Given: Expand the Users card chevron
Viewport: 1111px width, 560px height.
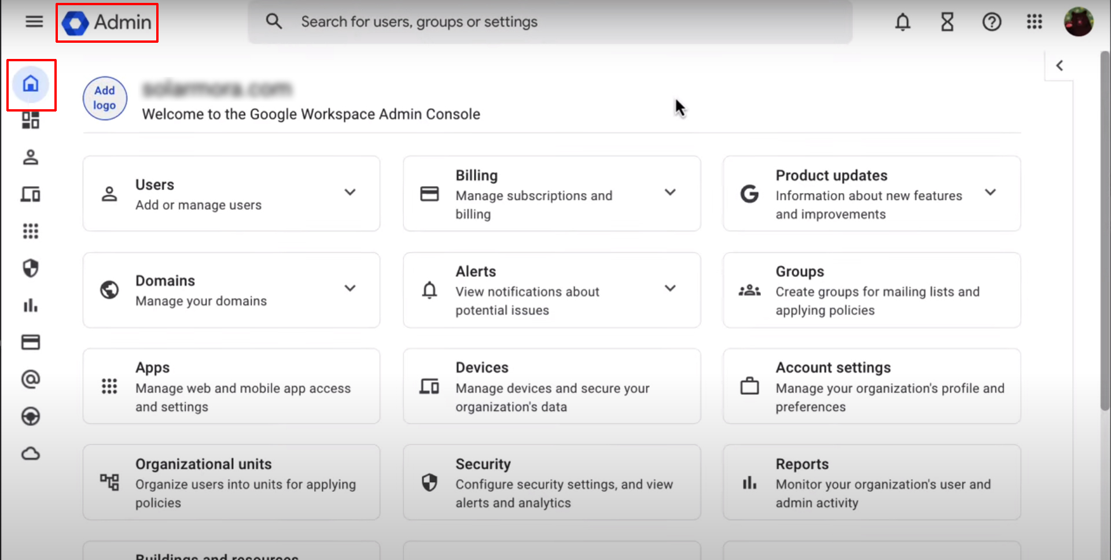Looking at the screenshot, I should tap(350, 192).
